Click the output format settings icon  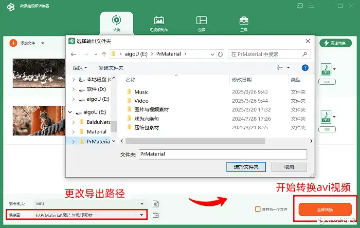click(x=156, y=204)
